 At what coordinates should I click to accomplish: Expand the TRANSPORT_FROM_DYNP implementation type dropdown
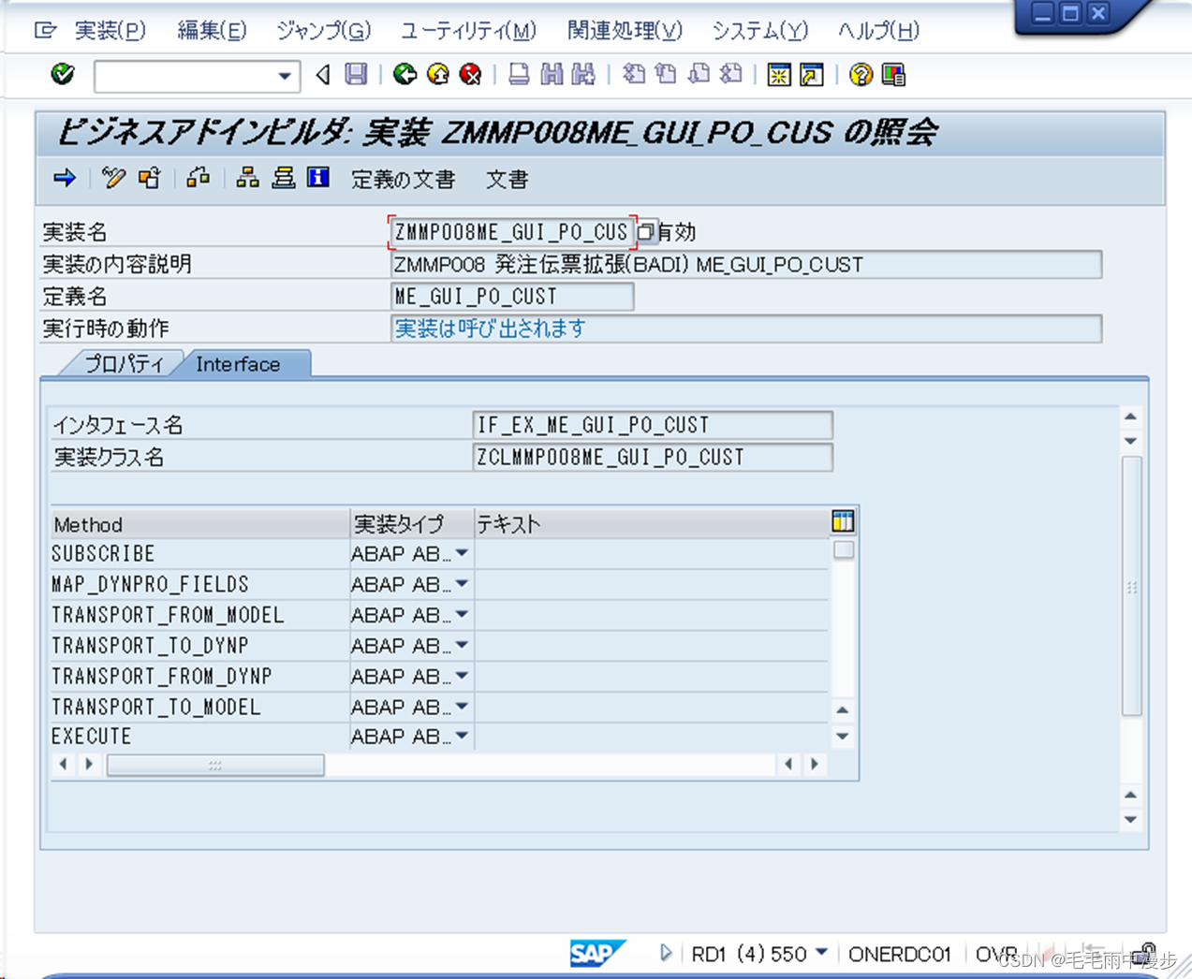[462, 676]
